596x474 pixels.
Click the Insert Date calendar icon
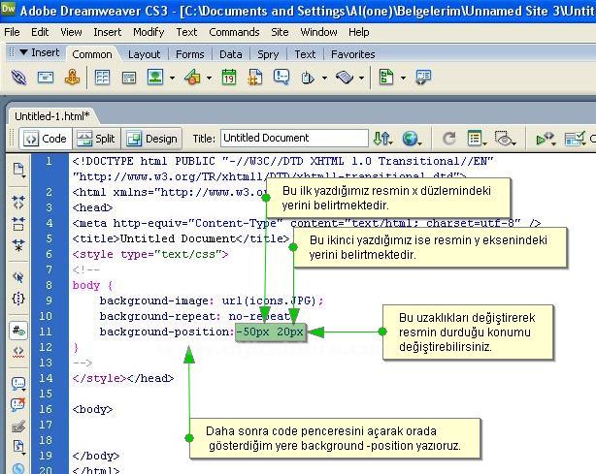228,78
